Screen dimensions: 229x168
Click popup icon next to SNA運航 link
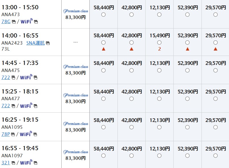pyautogui.click(x=48, y=43)
